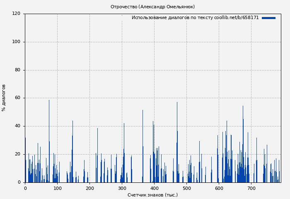Select the y-axis label "% диалогов"
Screen dimensions: 290x199
click(4, 98)
